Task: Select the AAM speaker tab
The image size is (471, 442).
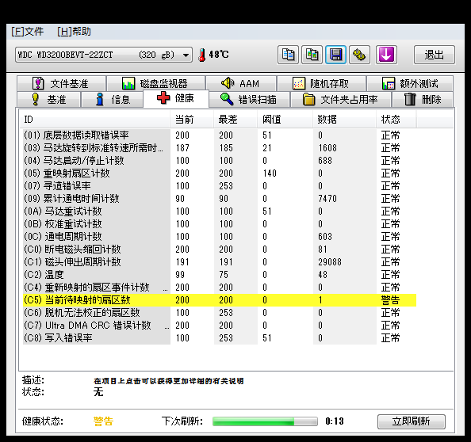Action: pyautogui.click(x=241, y=83)
